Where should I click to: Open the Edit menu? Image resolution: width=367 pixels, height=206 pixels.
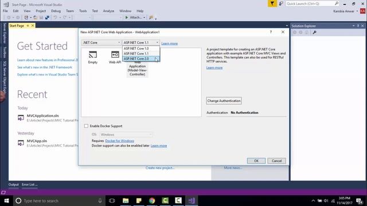click(15, 11)
